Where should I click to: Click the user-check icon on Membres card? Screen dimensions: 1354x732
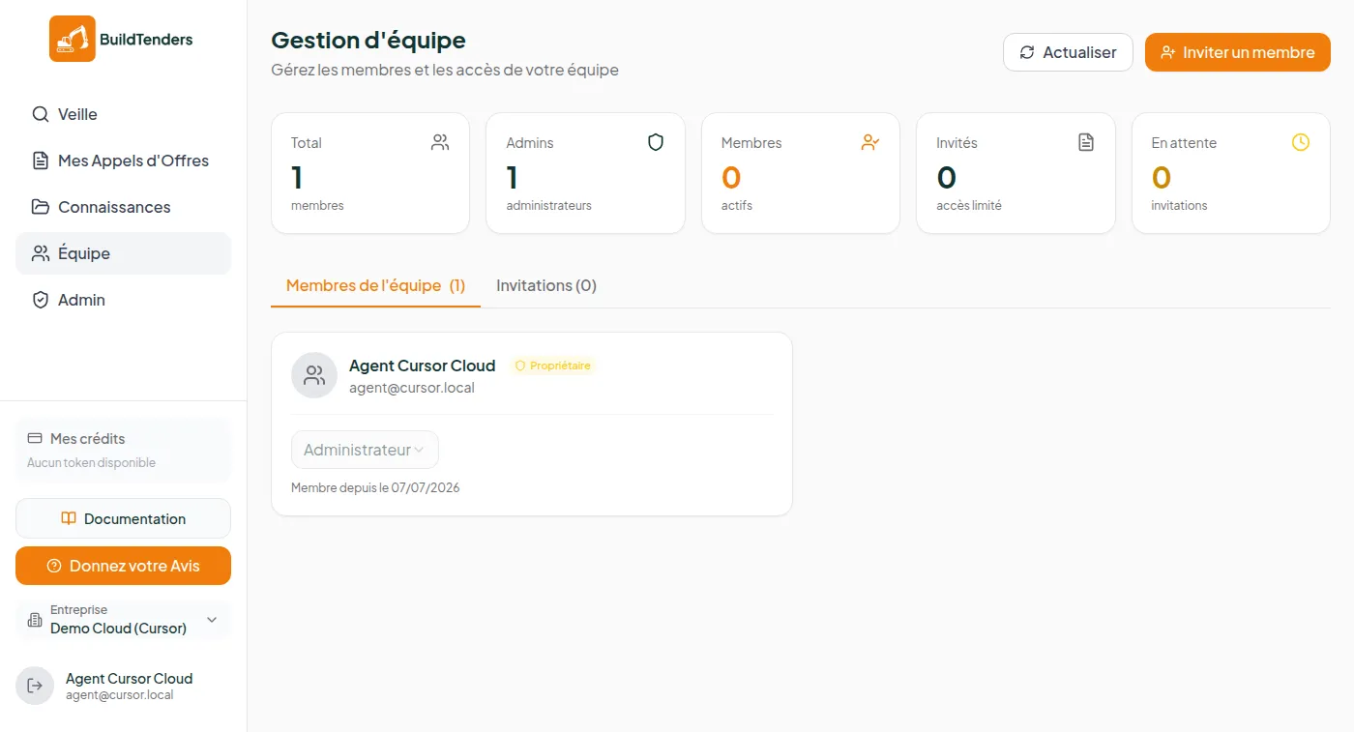[870, 142]
